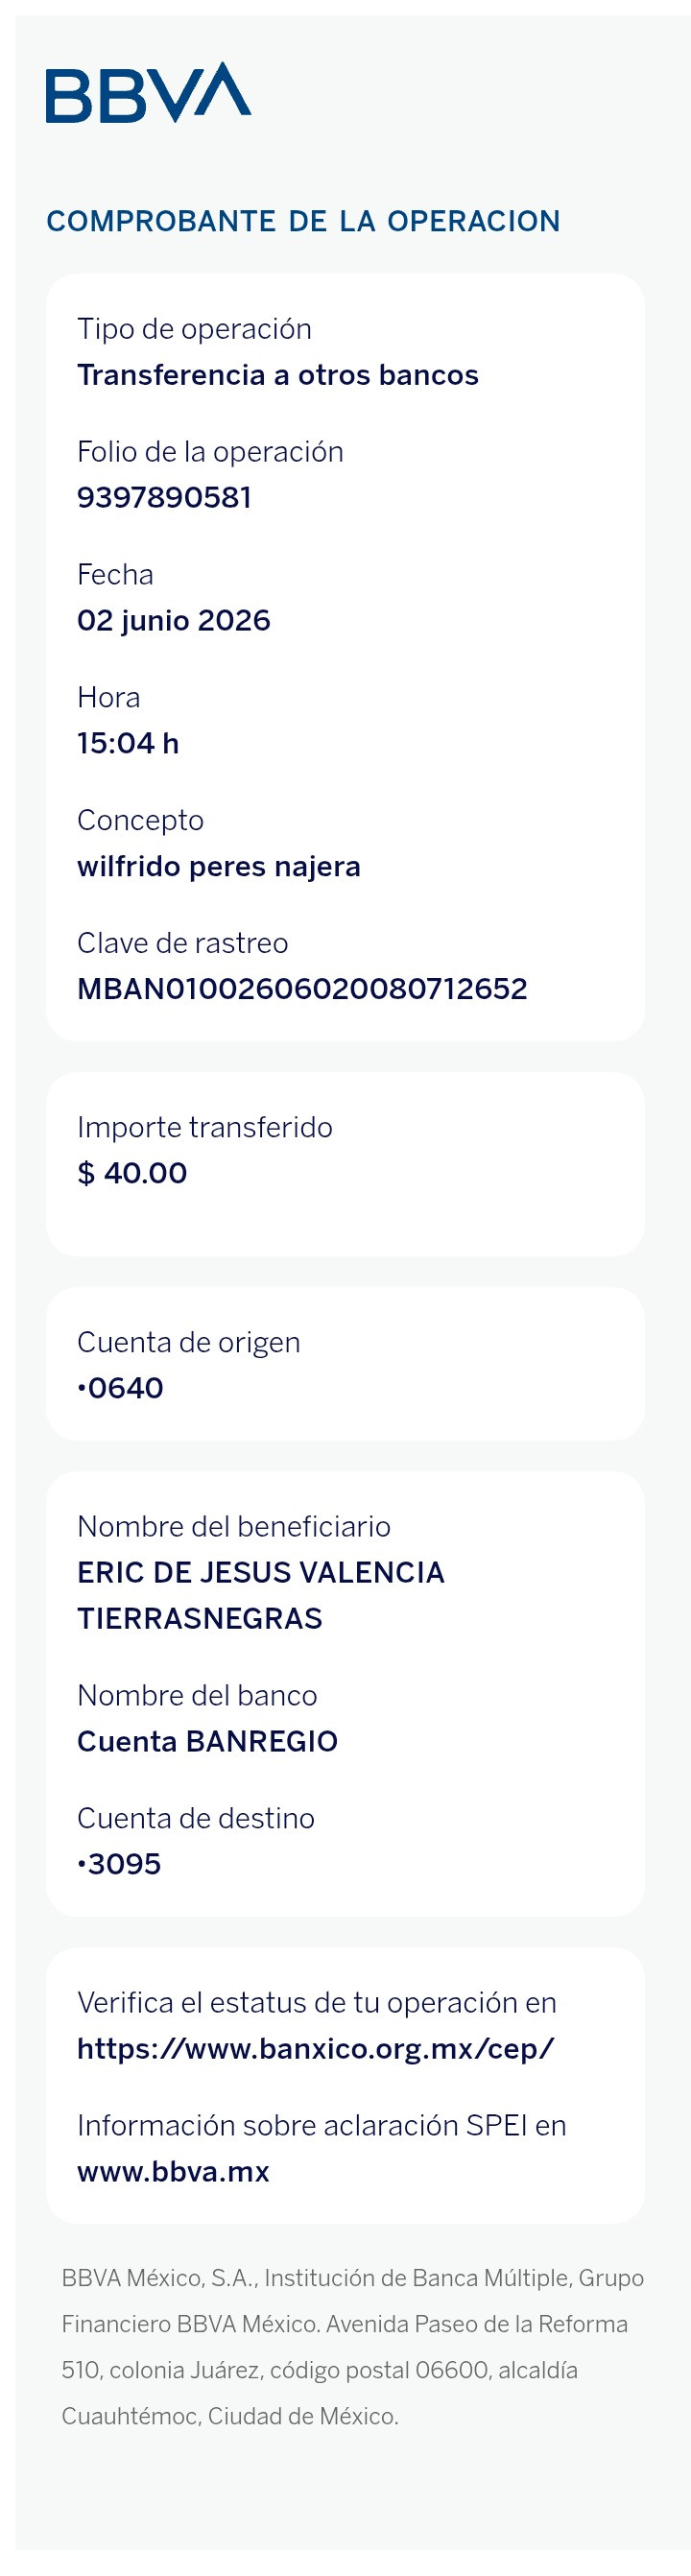This screenshot has width=691, height=2576.
Task: Select the transferred amount $ 40.00
Action: [x=132, y=1172]
